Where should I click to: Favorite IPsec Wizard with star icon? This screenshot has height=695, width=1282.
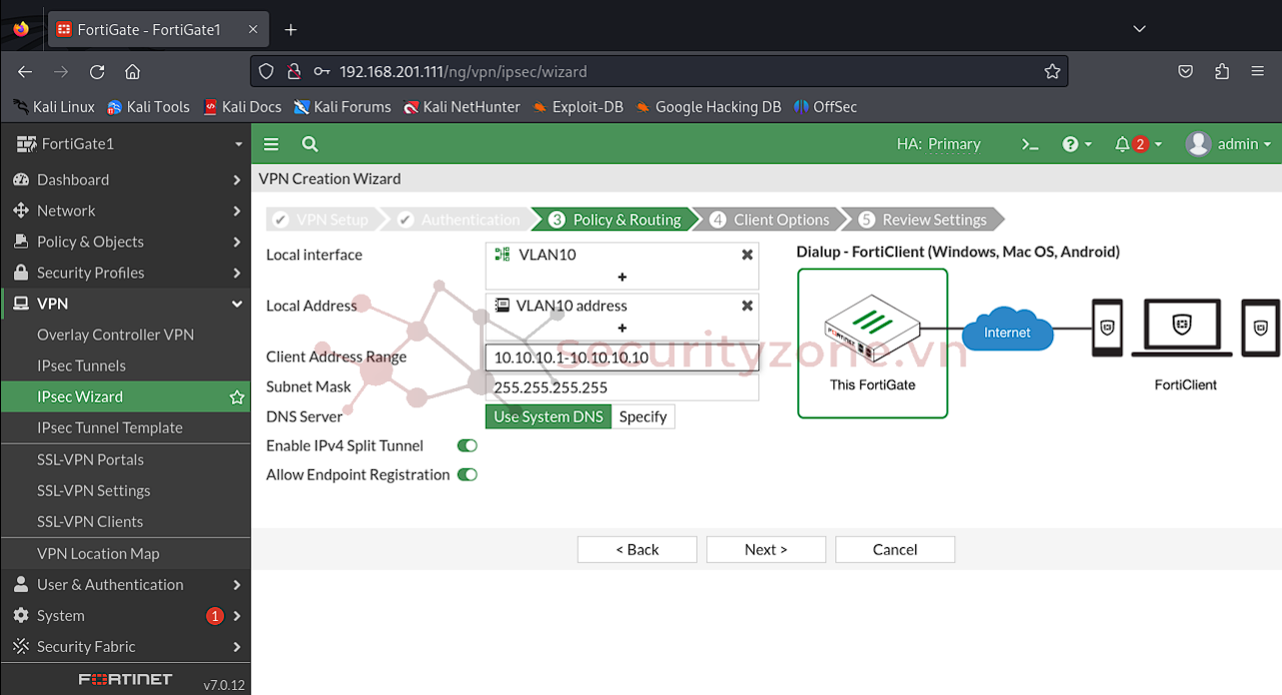pyautogui.click(x=237, y=396)
